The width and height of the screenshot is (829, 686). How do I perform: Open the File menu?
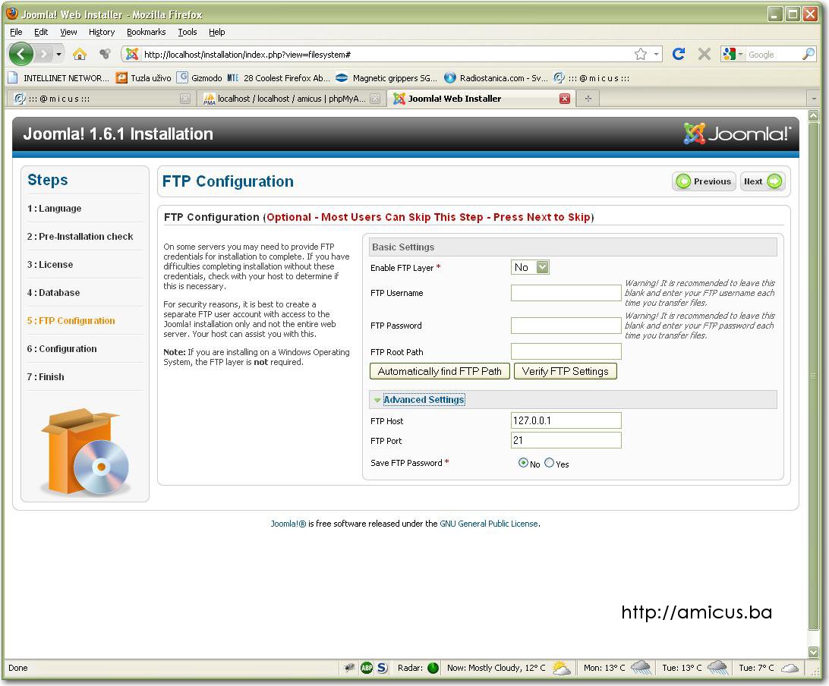click(16, 32)
